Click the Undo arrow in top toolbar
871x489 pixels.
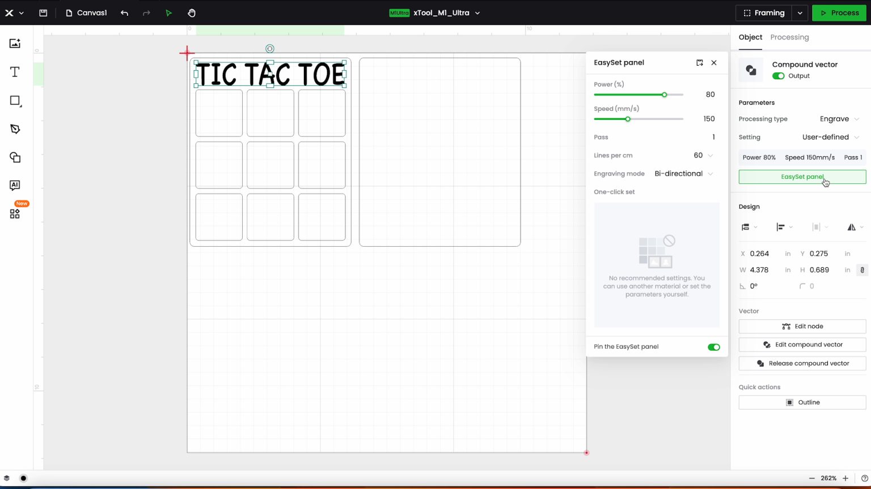click(x=124, y=13)
